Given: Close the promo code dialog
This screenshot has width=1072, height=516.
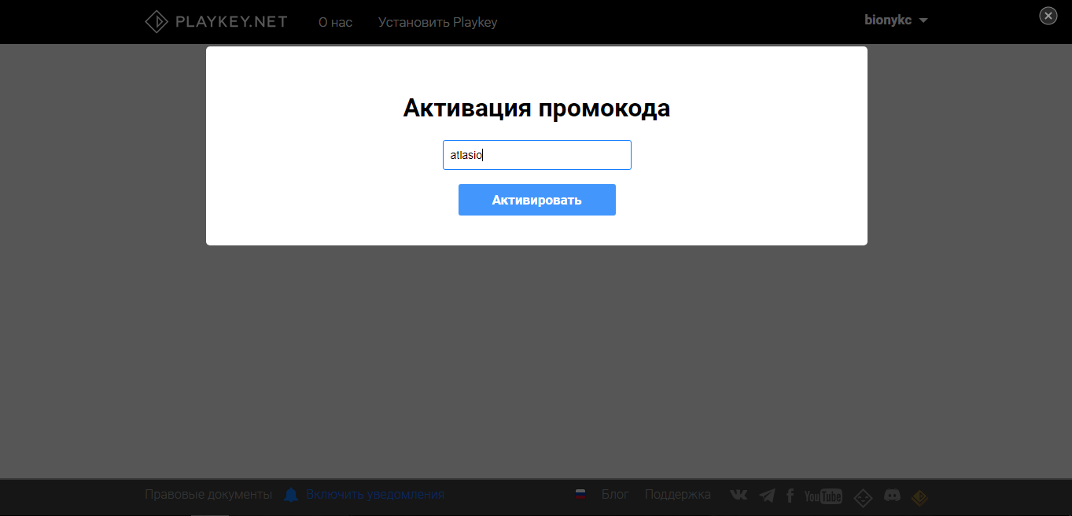Looking at the screenshot, I should [1048, 16].
